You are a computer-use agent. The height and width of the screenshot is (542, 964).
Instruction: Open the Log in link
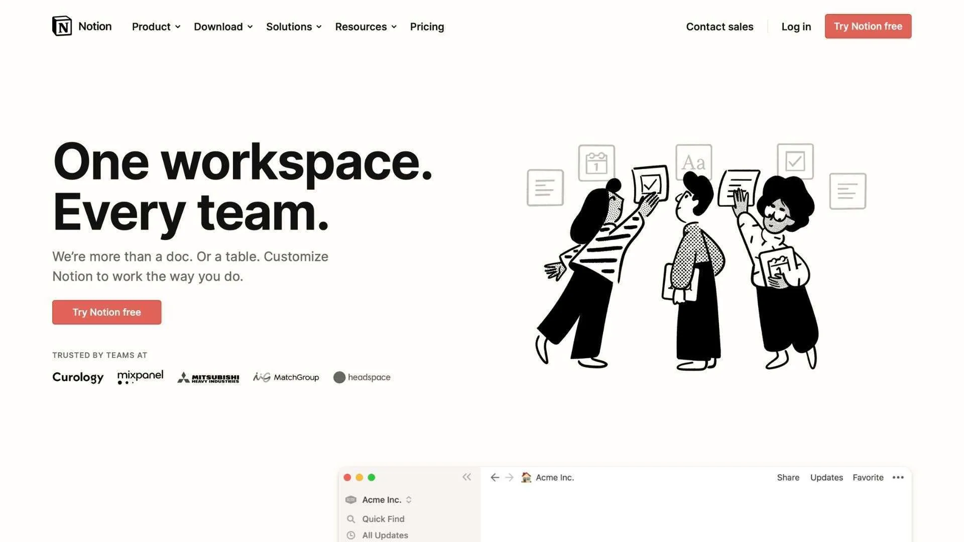[x=796, y=27]
